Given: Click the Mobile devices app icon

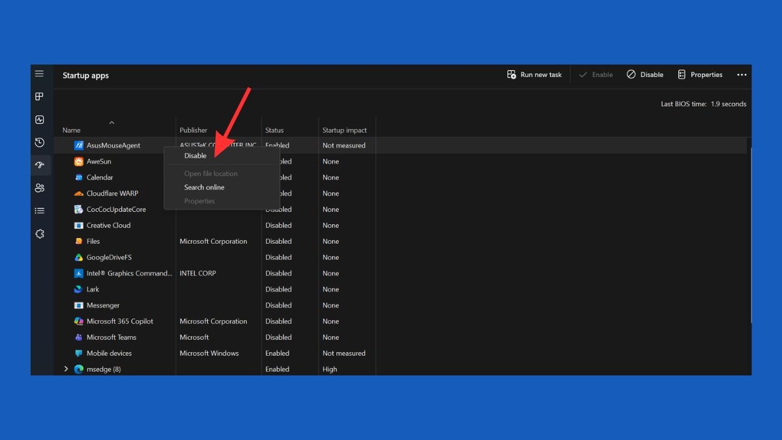Looking at the screenshot, I should click(79, 353).
